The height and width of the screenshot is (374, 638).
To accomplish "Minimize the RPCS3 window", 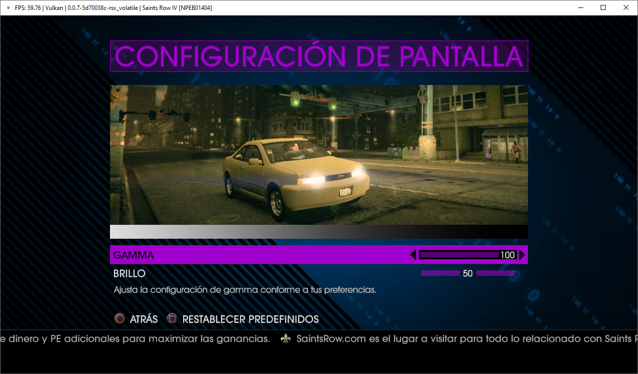I will coord(580,7).
